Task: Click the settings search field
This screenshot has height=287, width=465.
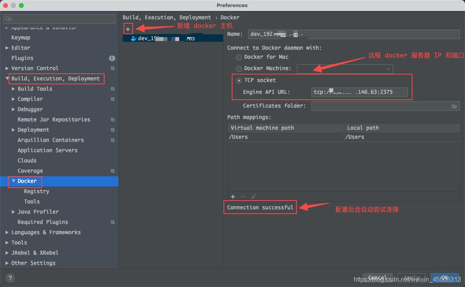Action: 59,19
